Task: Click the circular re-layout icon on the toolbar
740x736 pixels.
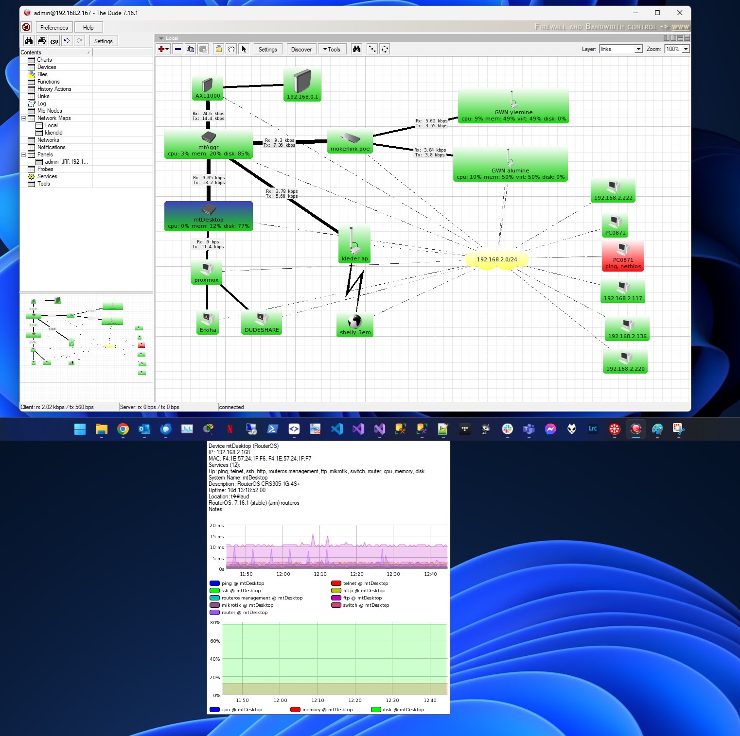Action: (385, 49)
